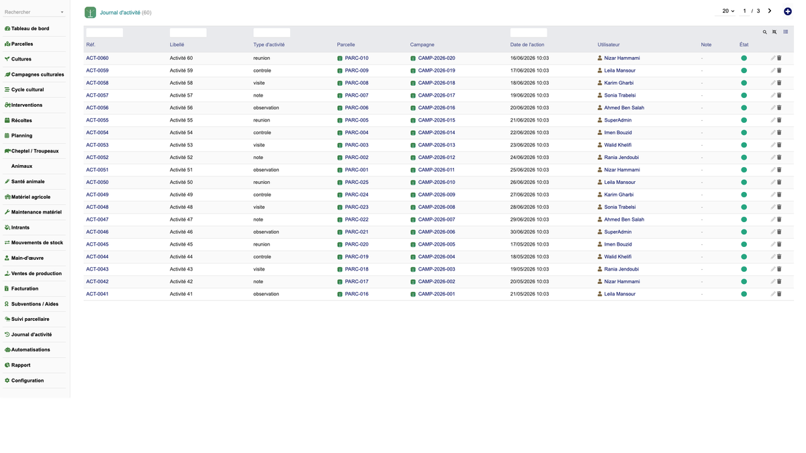Click the search magnifier icon in table header

764,32
